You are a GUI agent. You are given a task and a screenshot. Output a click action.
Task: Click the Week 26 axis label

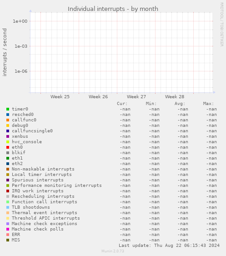[98, 97]
